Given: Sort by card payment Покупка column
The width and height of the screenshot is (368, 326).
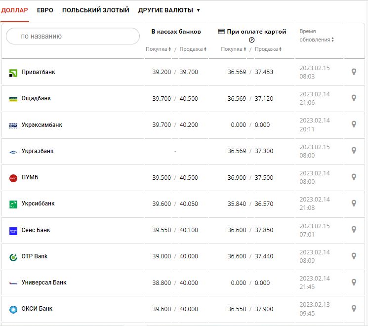Looking at the screenshot, I should click(x=233, y=49).
